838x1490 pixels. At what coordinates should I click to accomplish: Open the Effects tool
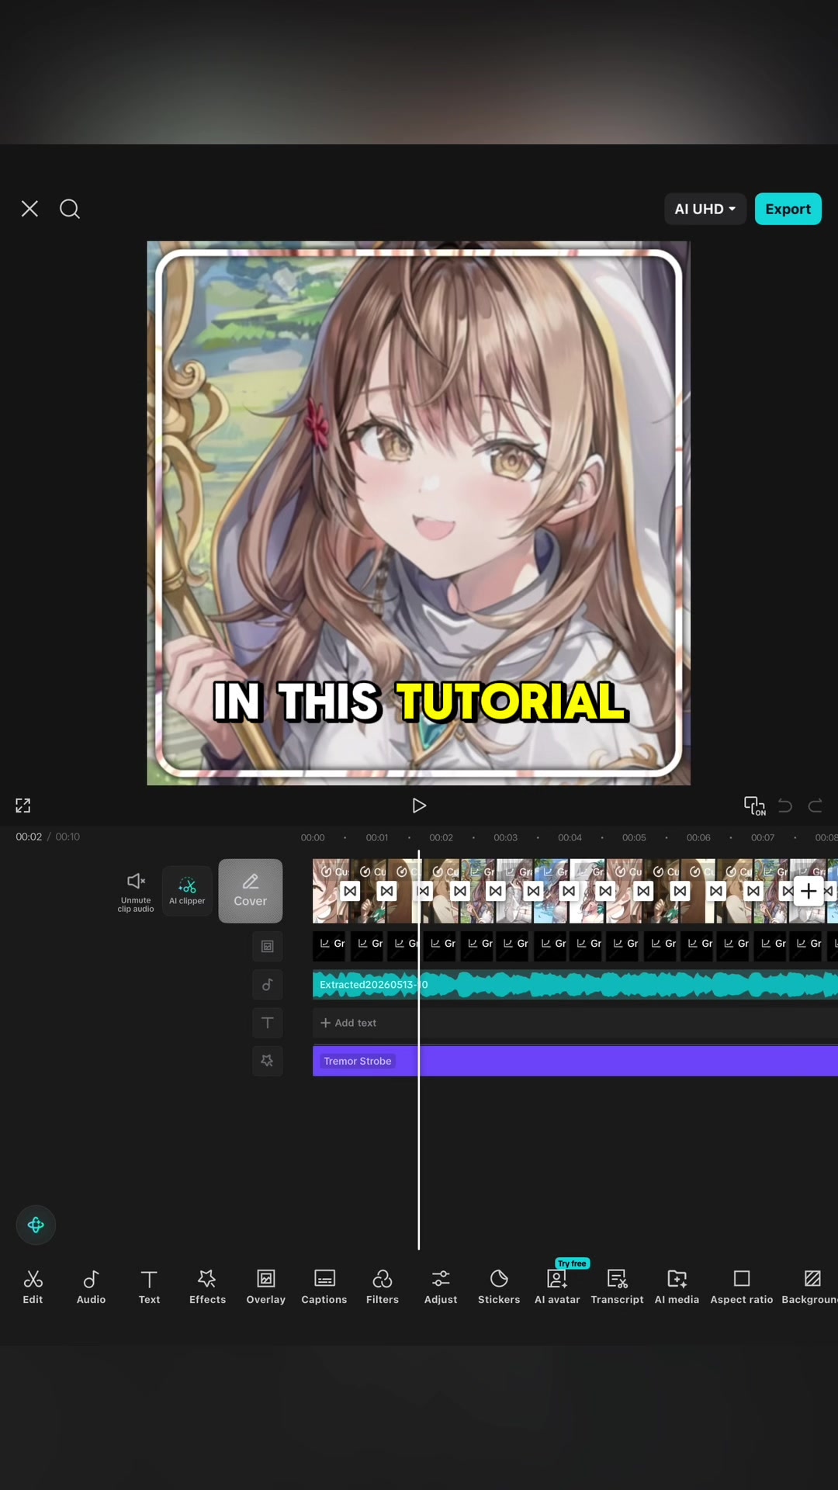coord(207,1287)
